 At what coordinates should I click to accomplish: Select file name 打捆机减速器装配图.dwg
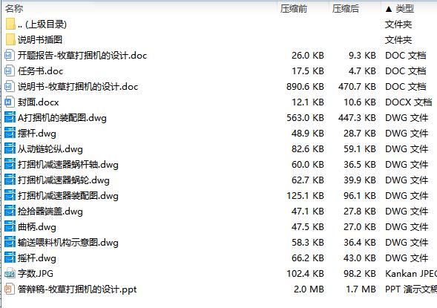[x=68, y=196]
